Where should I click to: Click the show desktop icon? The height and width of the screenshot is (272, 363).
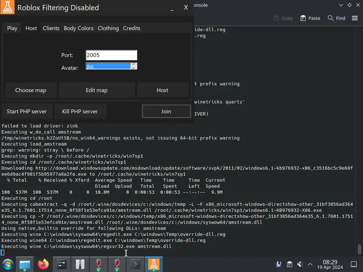pos(354,264)
